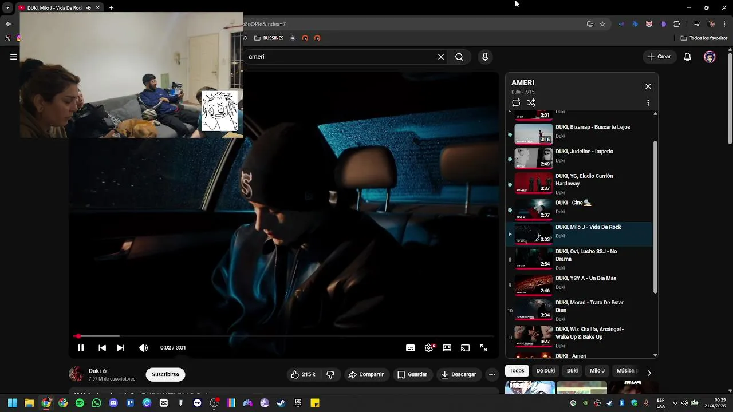Open the Duki channel name link
Screen dimensions: 733x412
(x=94, y=371)
